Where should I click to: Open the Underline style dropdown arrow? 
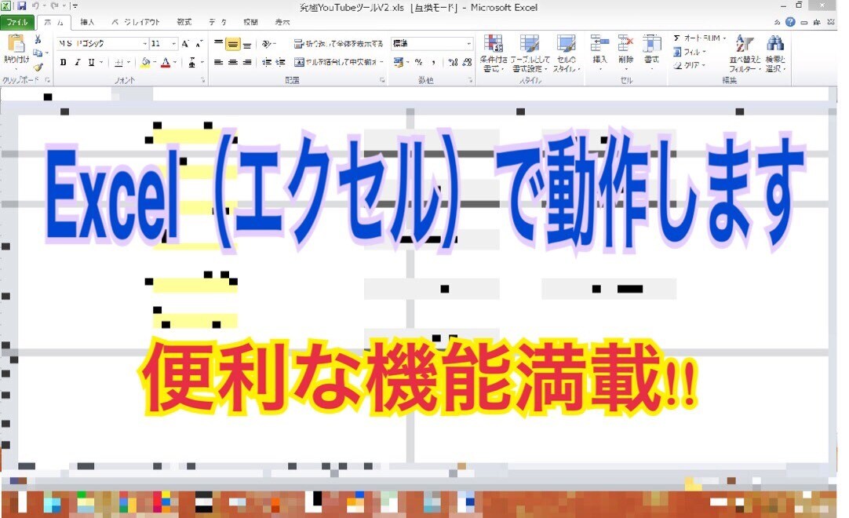(100, 63)
